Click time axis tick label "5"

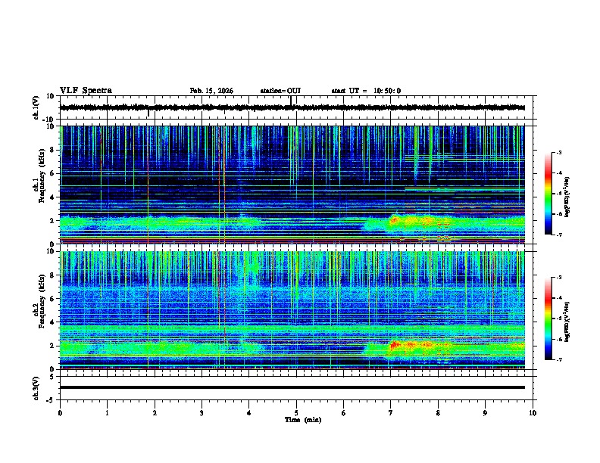[x=296, y=413]
